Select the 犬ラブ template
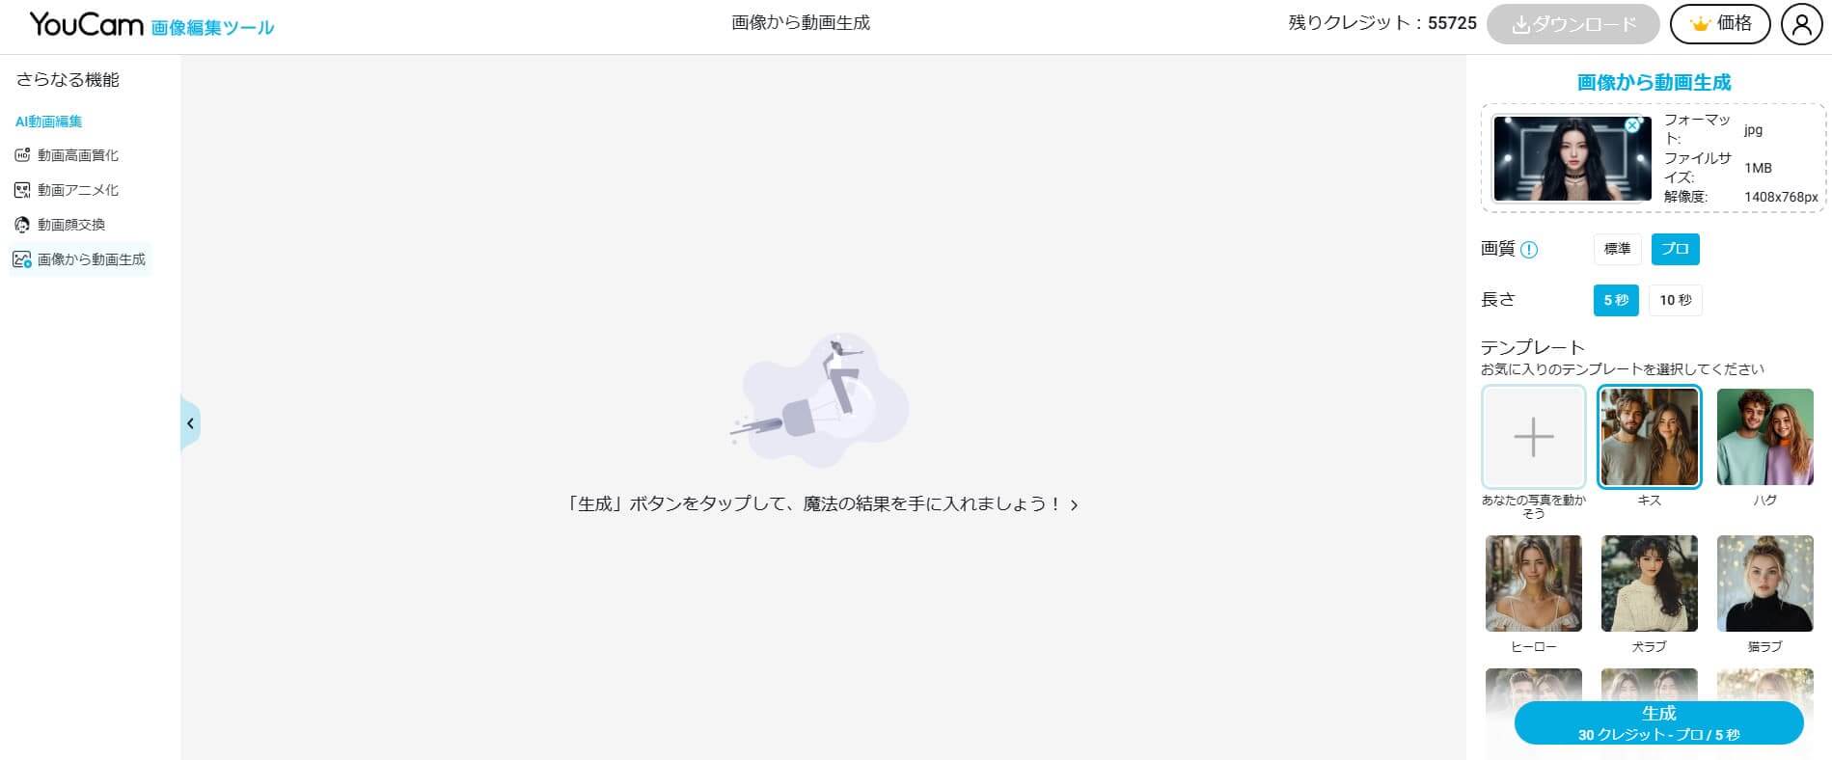This screenshot has height=760, width=1832. tap(1650, 584)
